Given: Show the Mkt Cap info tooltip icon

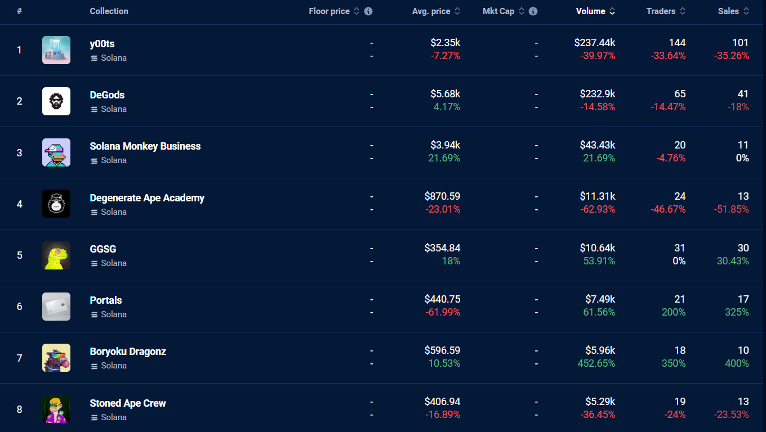Looking at the screenshot, I should coord(533,11).
